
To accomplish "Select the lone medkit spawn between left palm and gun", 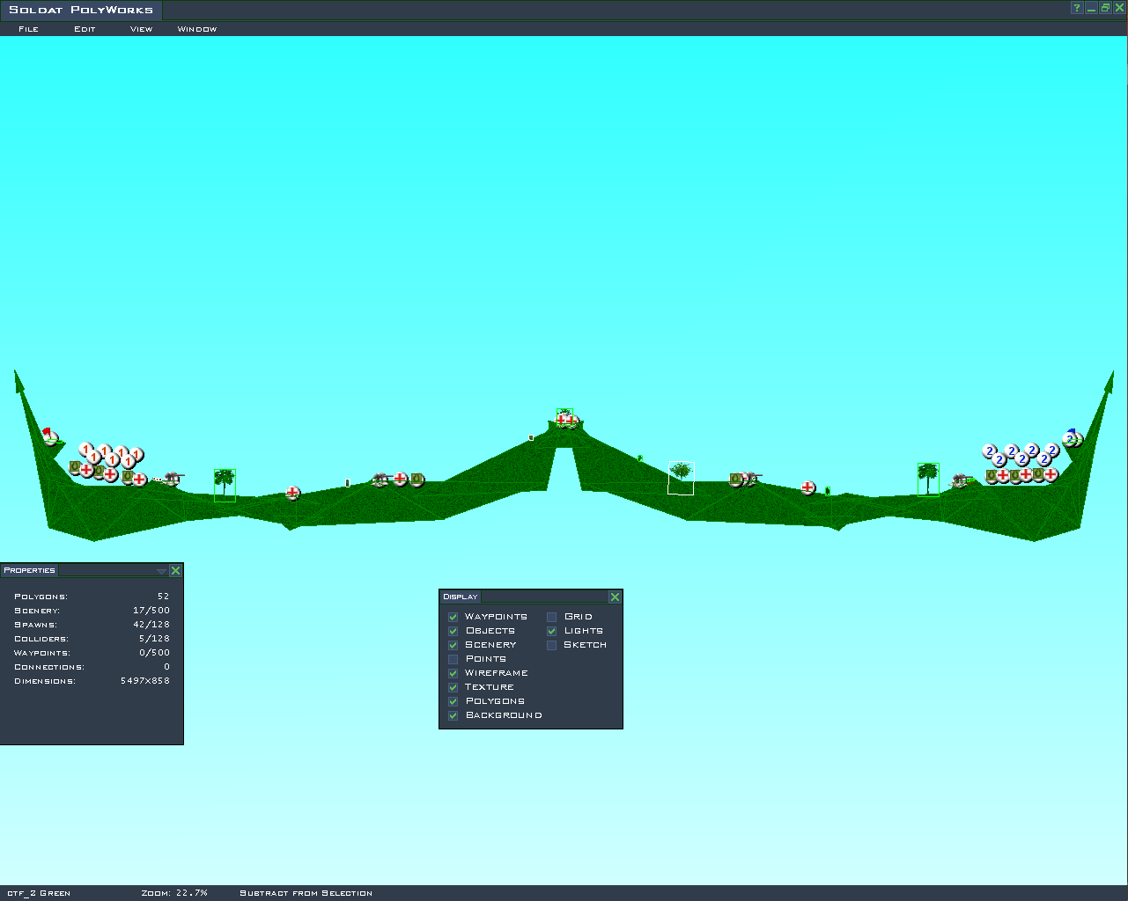I will point(292,493).
